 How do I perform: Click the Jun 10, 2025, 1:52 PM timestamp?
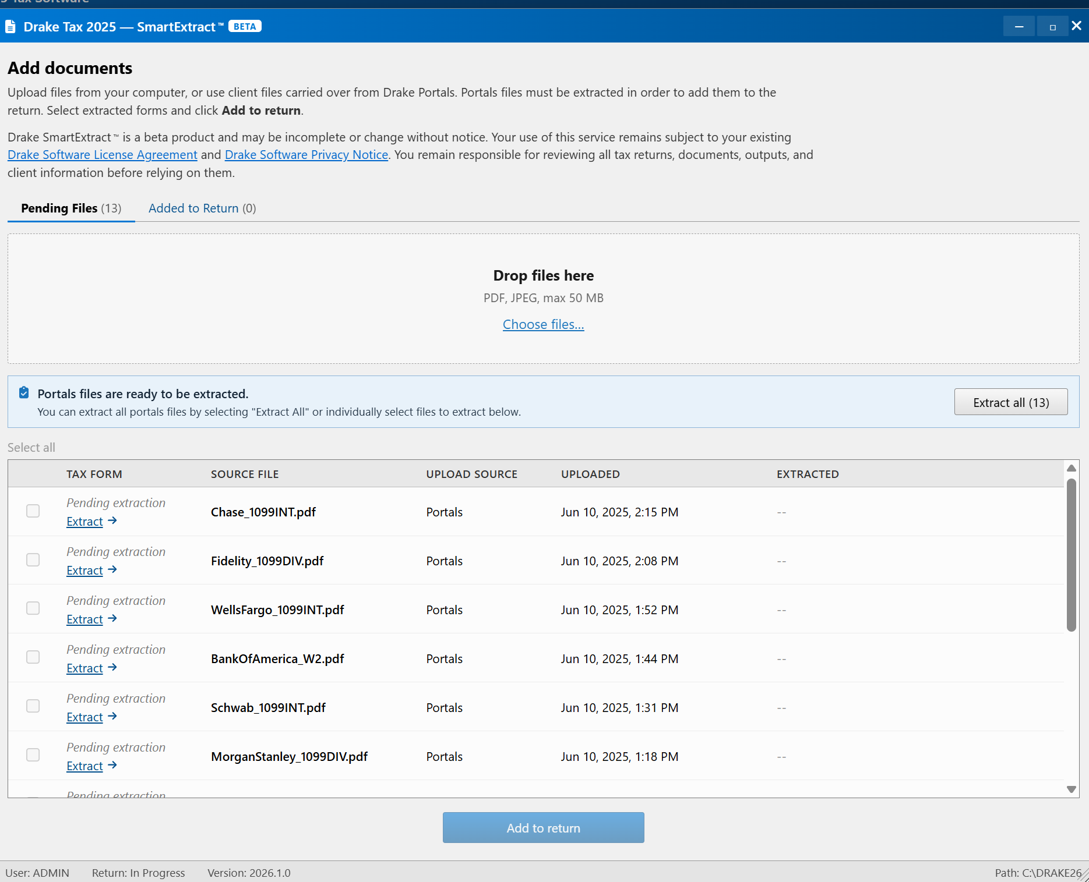coord(620,610)
